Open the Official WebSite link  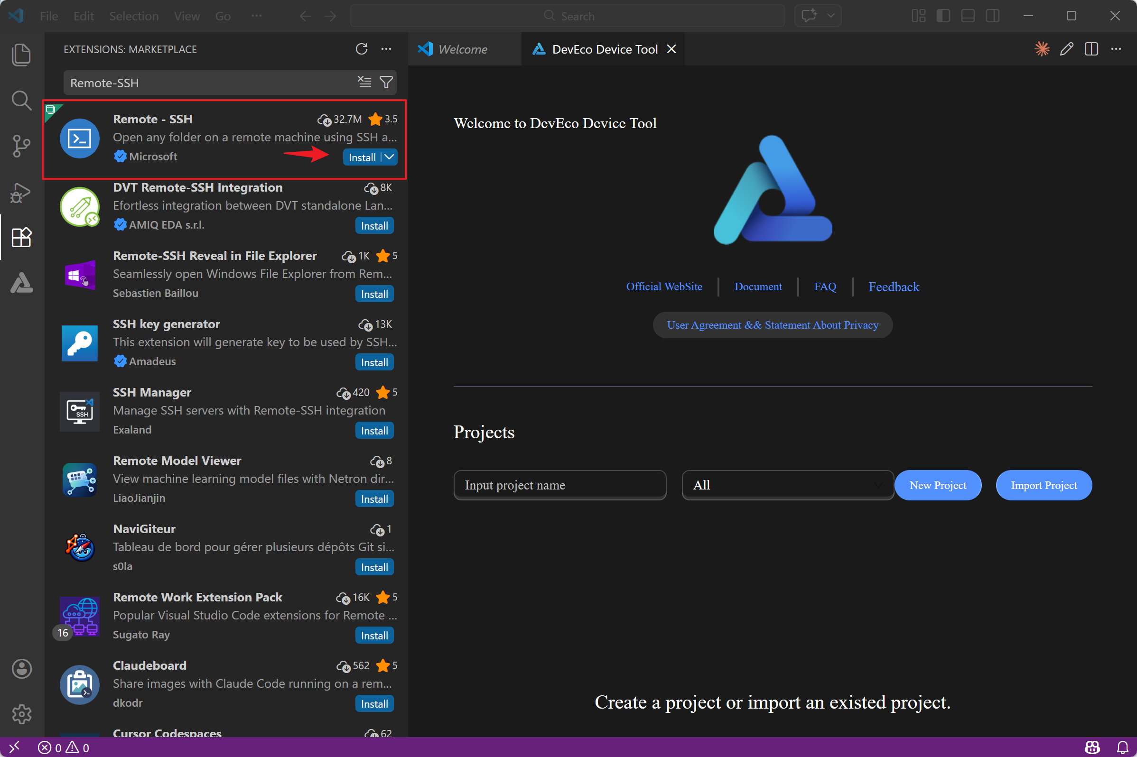tap(664, 286)
